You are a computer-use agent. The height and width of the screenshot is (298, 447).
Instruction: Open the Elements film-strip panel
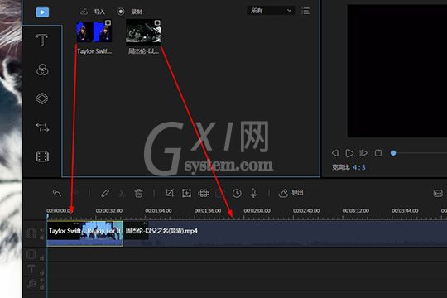coord(42,156)
